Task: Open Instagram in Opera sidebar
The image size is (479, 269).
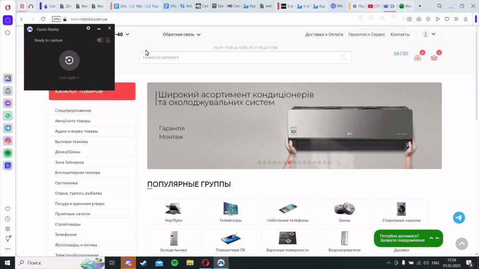Action: [x=8, y=140]
